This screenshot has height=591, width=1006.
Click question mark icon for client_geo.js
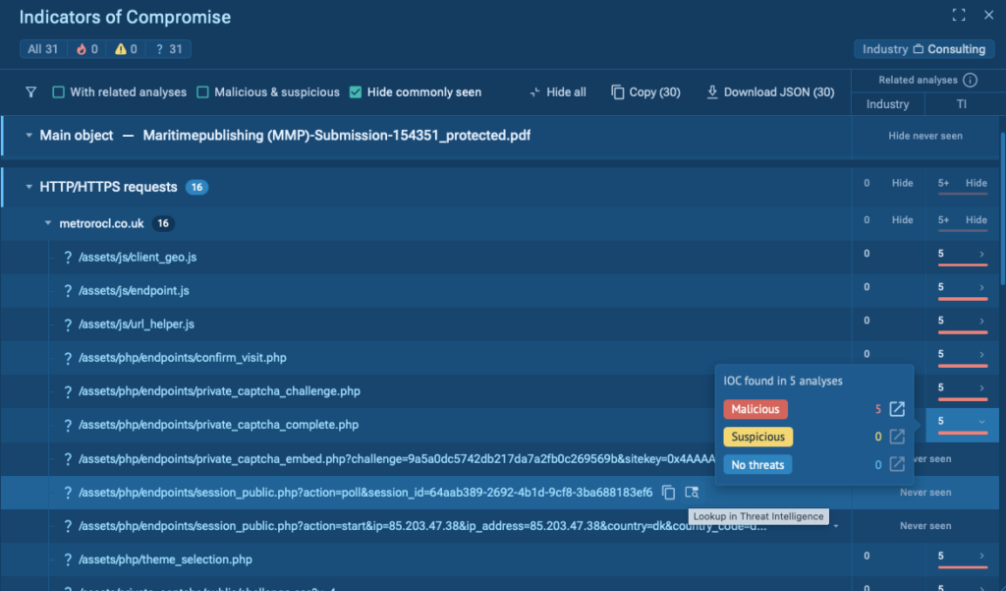pyautogui.click(x=68, y=257)
